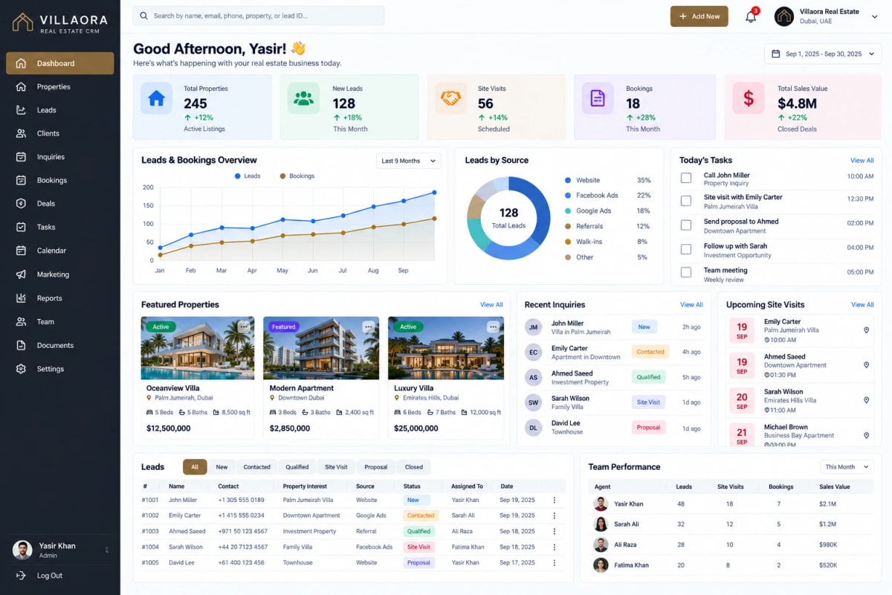Click Sarah Ali avatar in Team Performance
This screenshot has width=892, height=595.
(x=601, y=524)
